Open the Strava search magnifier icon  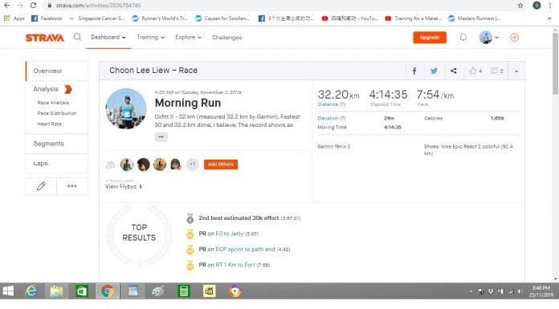point(77,37)
